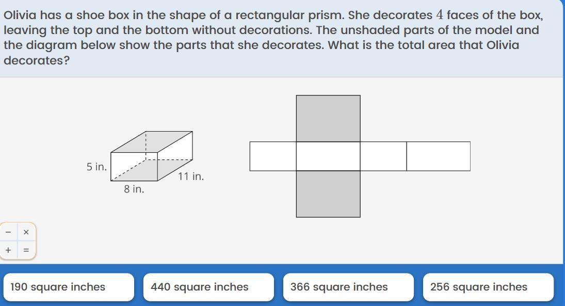
Task: Click the 5 in. height label
Action: click(x=96, y=167)
